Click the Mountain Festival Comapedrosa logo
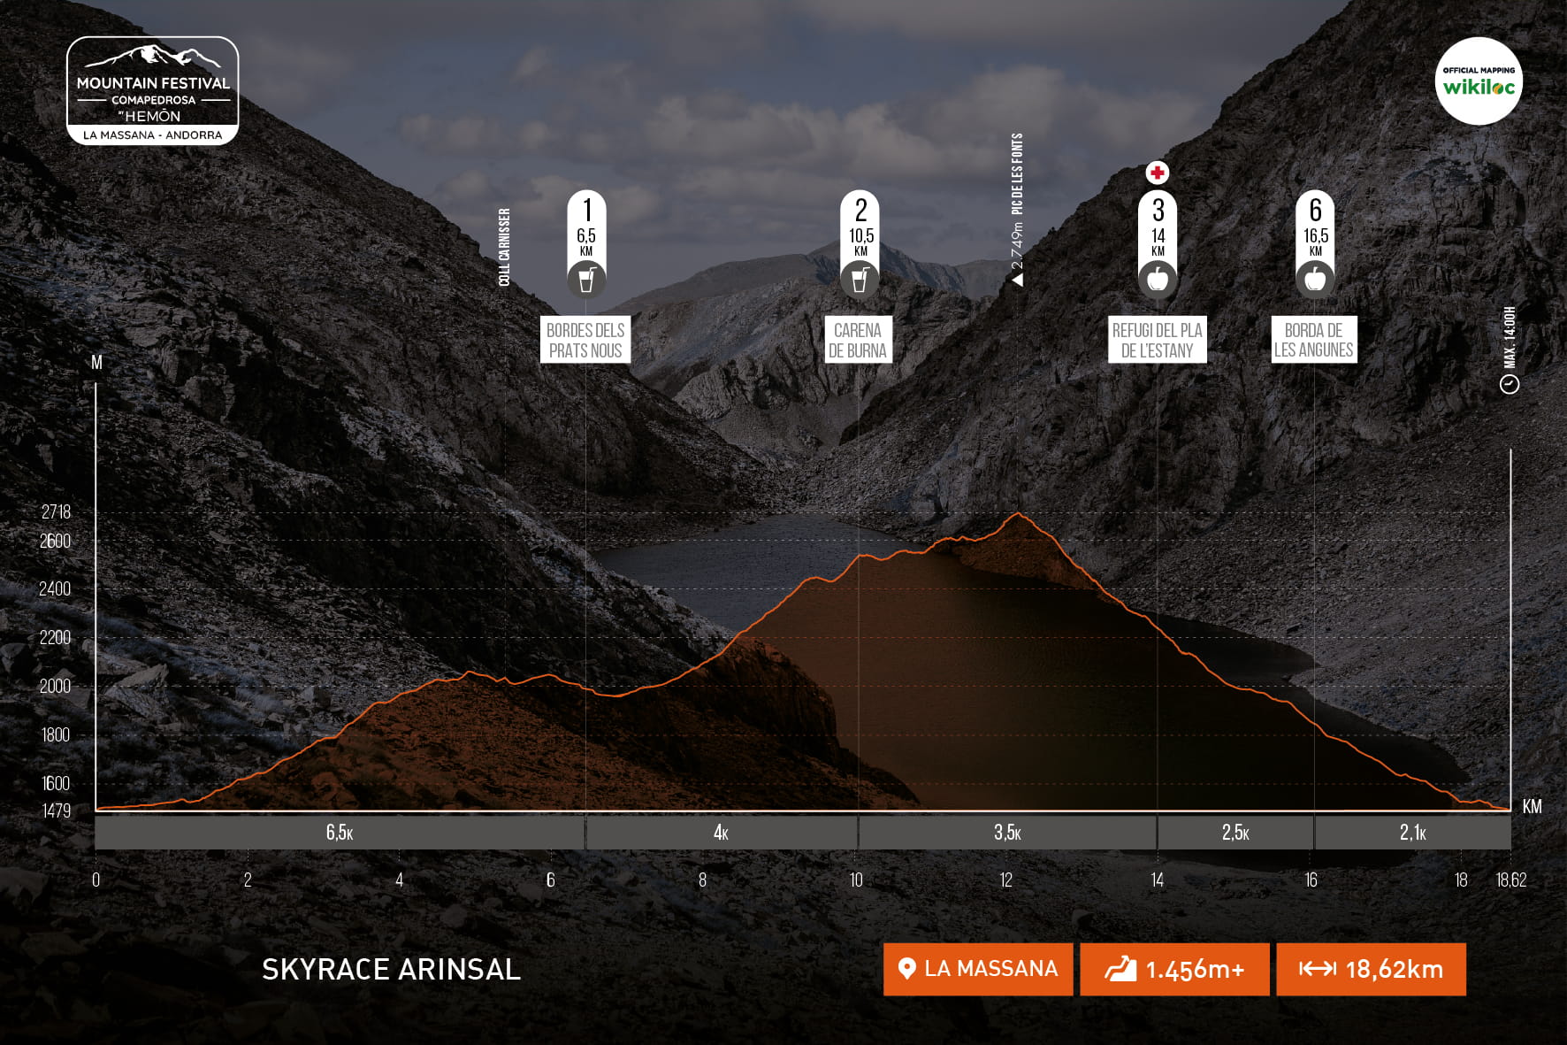1567x1045 pixels. pyautogui.click(x=152, y=90)
